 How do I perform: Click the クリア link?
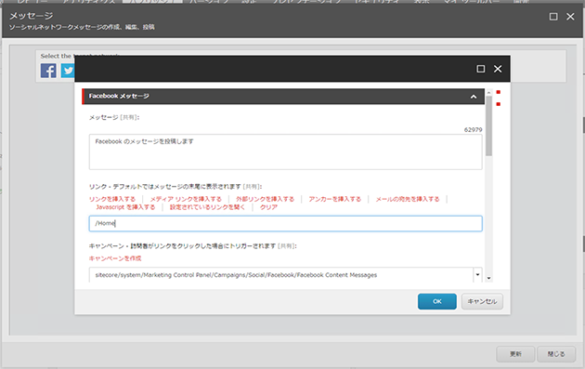[268, 207]
